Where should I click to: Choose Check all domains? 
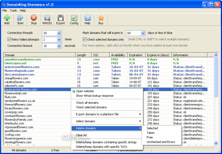[107, 103]
